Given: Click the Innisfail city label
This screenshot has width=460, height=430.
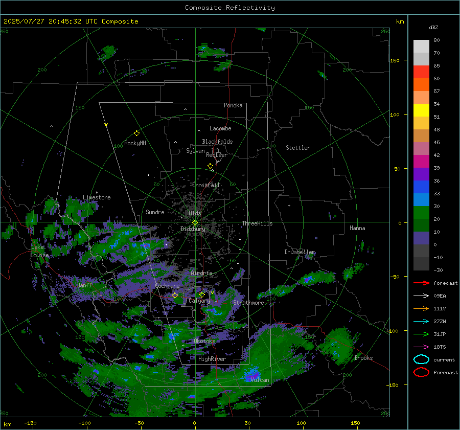Looking at the screenshot, I should [x=206, y=185].
